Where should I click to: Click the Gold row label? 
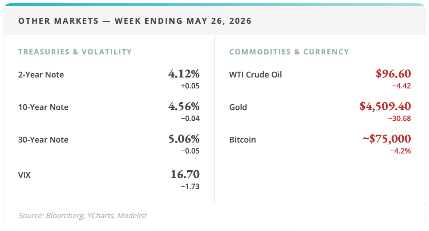[x=238, y=107]
